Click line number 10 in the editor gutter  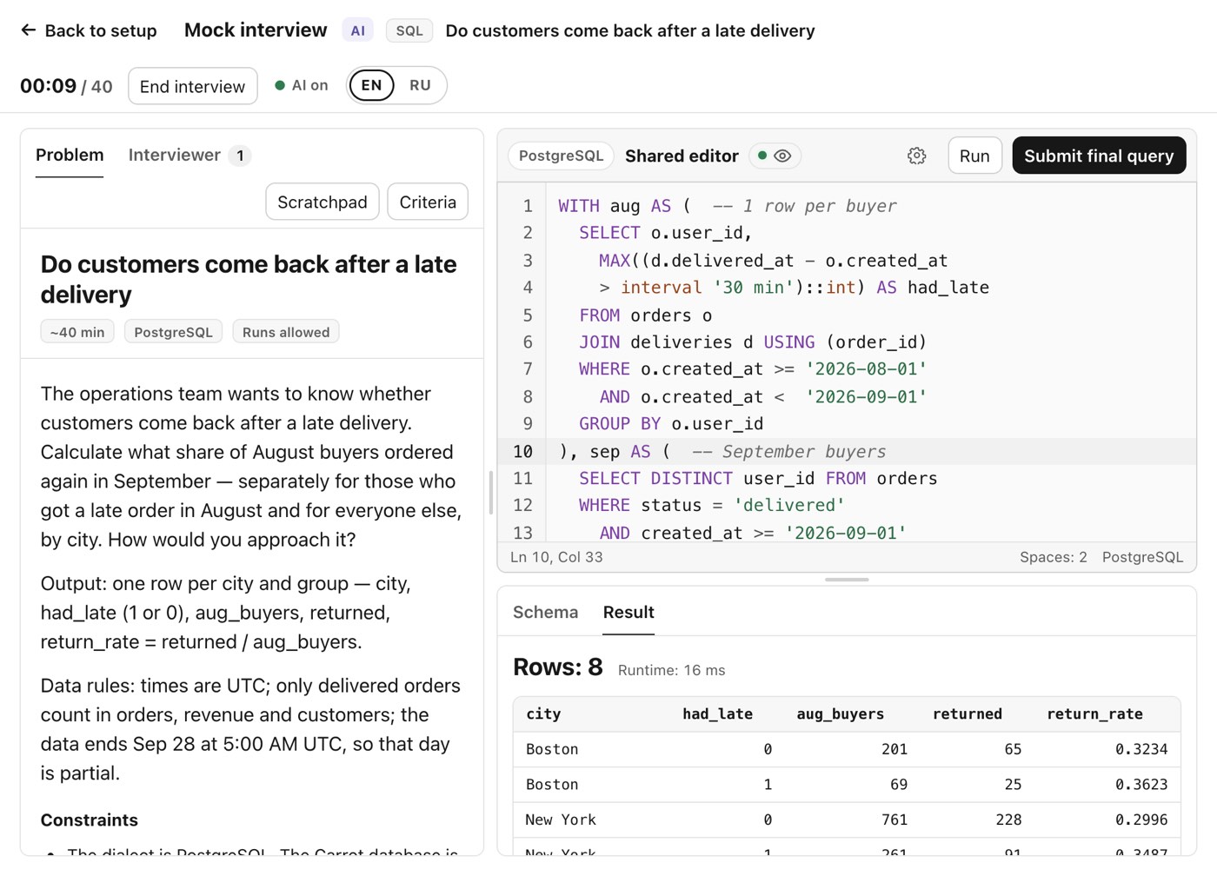(522, 451)
